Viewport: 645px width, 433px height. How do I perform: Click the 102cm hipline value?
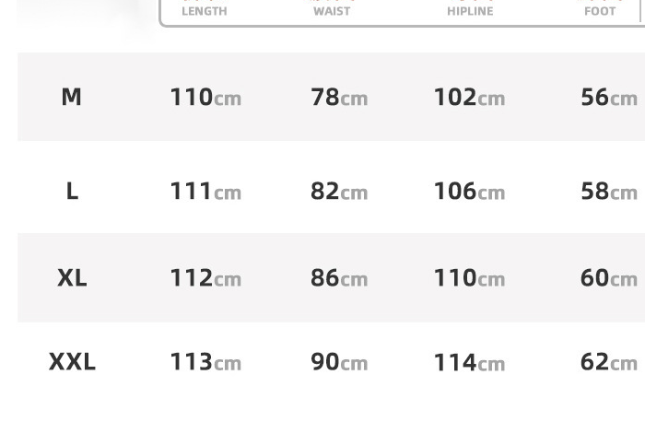coord(469,97)
